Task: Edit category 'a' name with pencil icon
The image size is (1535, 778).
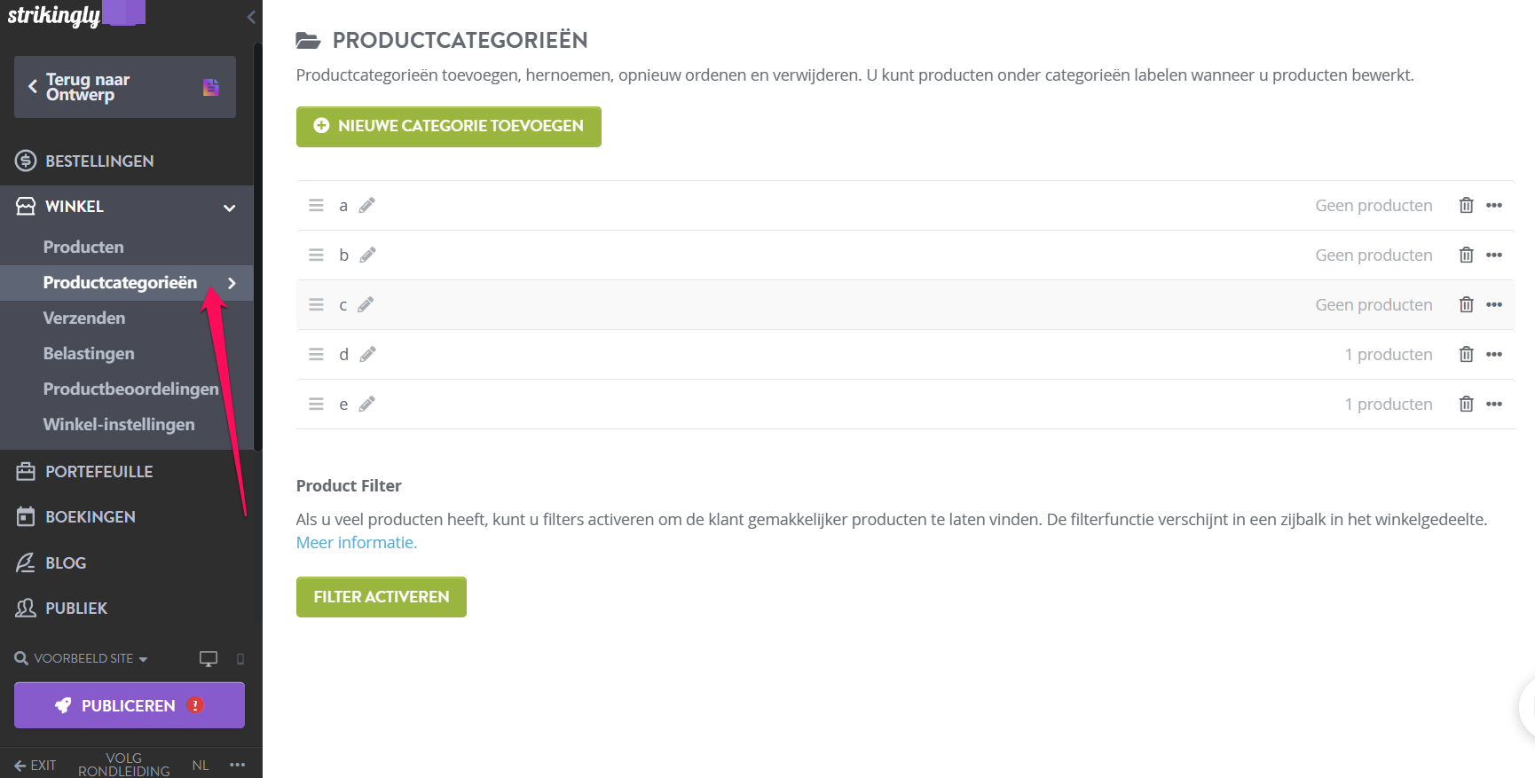Action: click(366, 206)
